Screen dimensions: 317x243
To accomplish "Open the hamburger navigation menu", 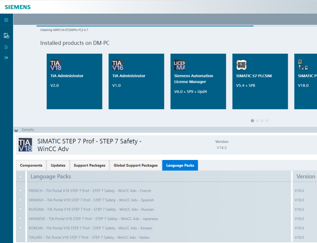I will [6, 20].
